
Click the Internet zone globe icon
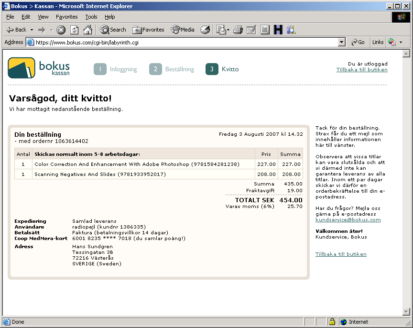point(344,322)
